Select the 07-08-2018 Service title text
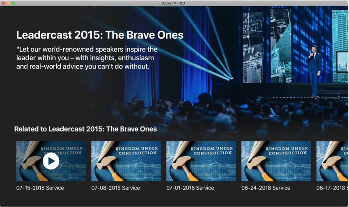Image resolution: width=349 pixels, height=207 pixels. pyautogui.click(x=115, y=188)
